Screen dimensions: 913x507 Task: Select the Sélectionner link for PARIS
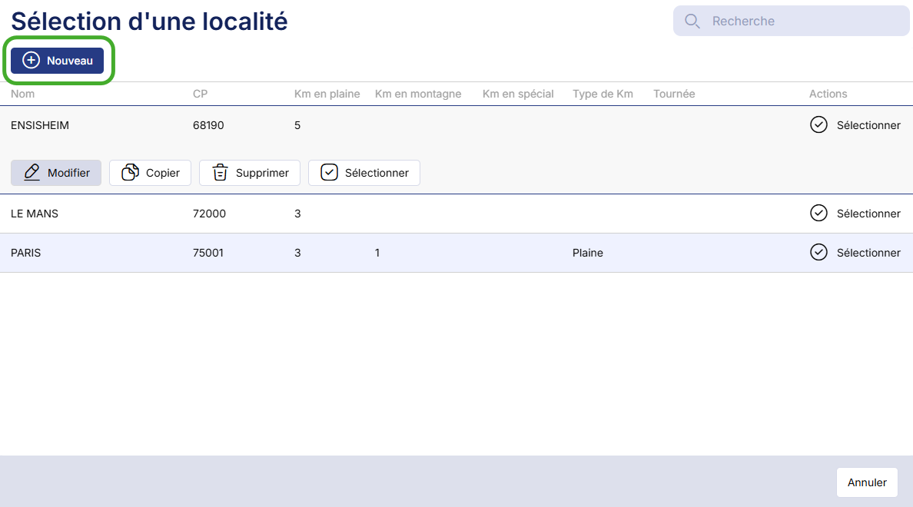868,253
